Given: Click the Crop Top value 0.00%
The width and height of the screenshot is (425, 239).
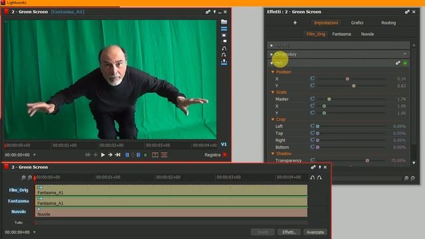Looking at the screenshot, I should coord(399,133).
